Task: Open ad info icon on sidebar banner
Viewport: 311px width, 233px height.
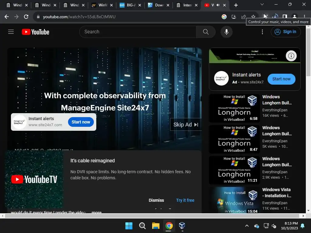Action: click(x=291, y=56)
